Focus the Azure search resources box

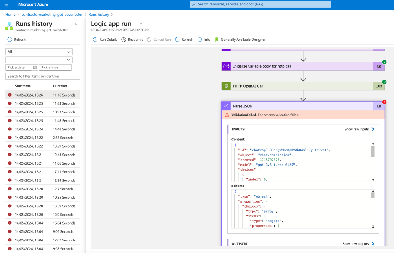point(260,4)
